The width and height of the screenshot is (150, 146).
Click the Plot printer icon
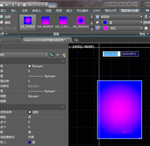pyautogui.click(x=24, y=5)
